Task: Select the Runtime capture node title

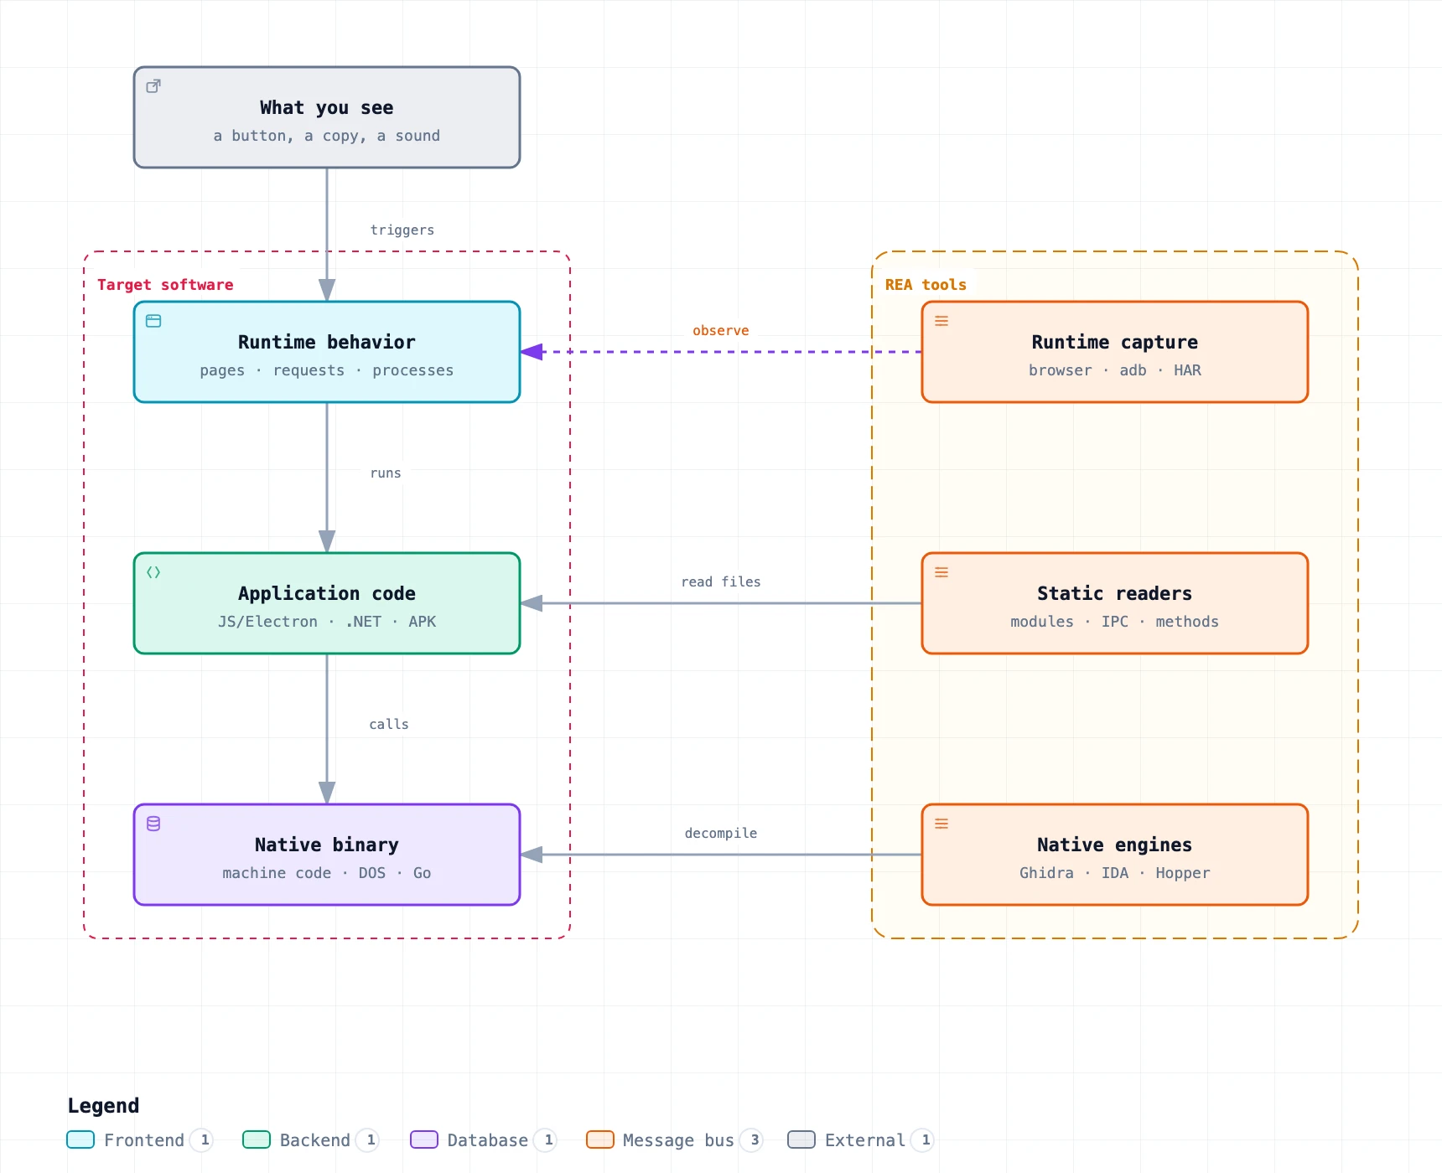Action: [x=1115, y=342]
